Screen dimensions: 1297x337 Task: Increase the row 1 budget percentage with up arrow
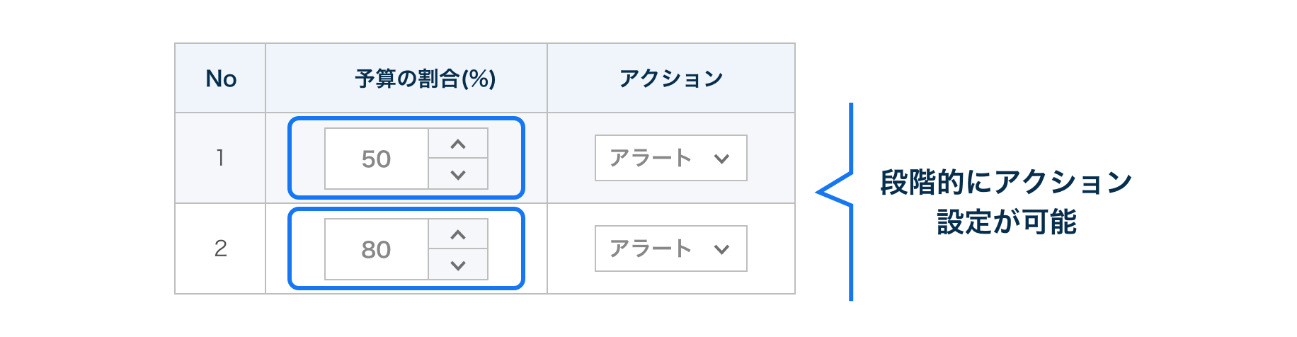(x=458, y=144)
